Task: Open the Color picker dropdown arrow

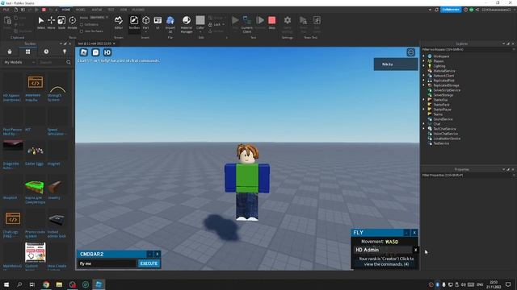Action: 200,32
